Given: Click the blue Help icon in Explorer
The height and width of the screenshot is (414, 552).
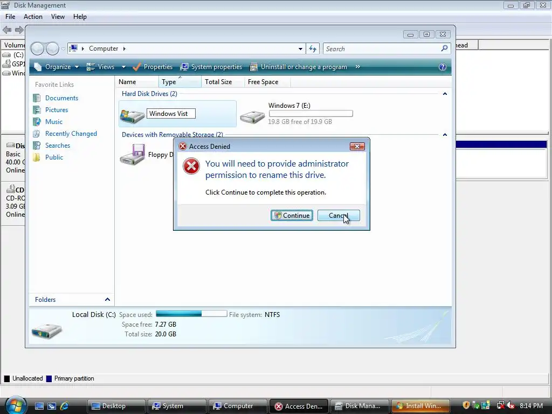Looking at the screenshot, I should point(443,67).
